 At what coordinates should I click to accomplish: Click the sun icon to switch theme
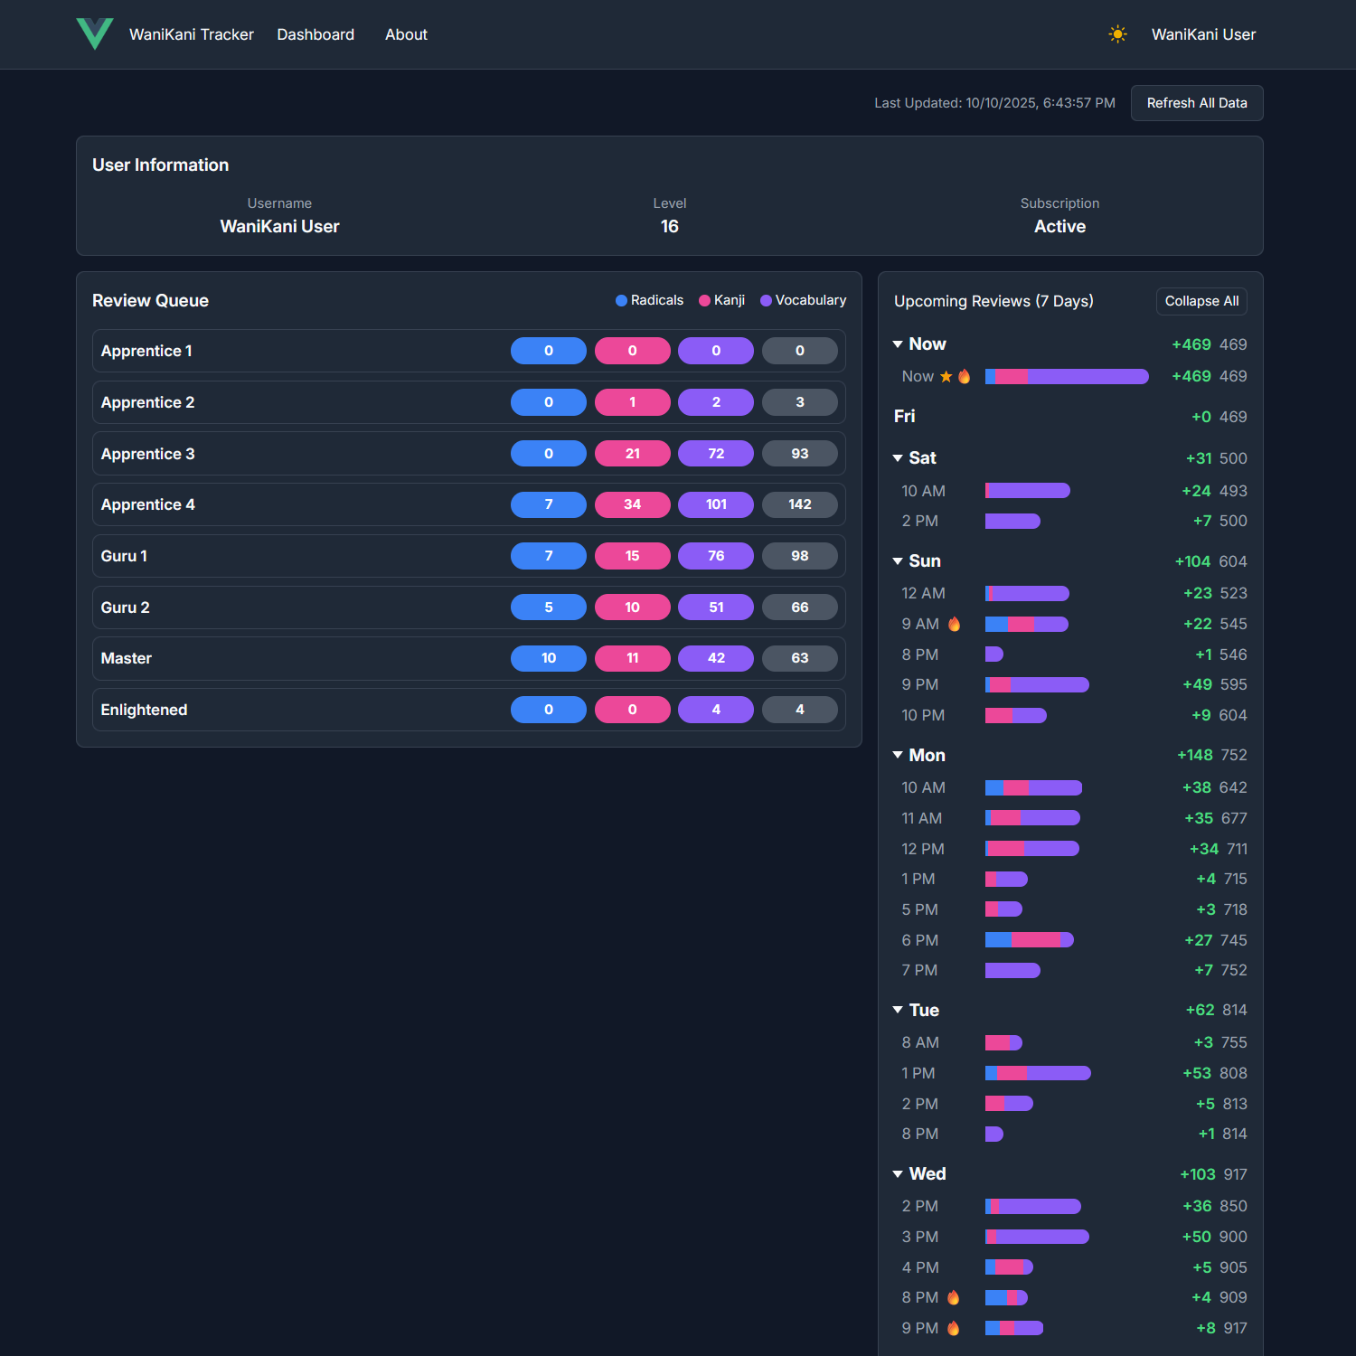tap(1117, 33)
